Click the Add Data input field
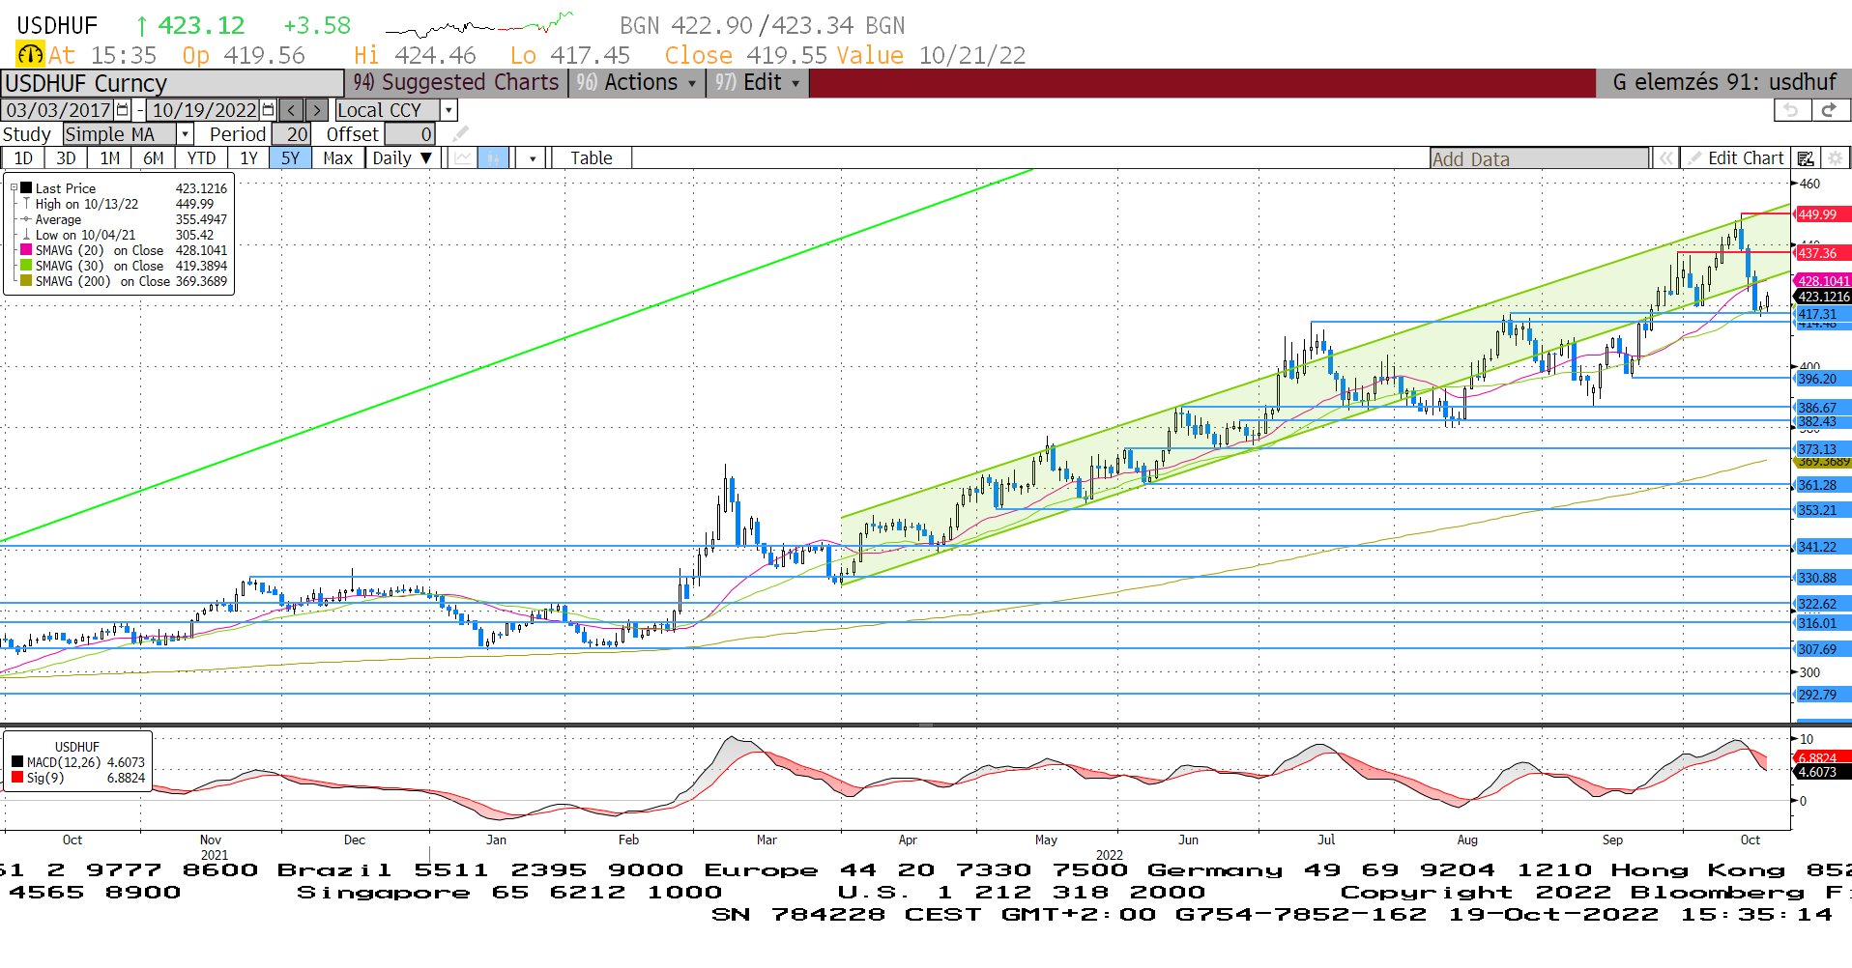The width and height of the screenshot is (1852, 968). coord(1539,158)
